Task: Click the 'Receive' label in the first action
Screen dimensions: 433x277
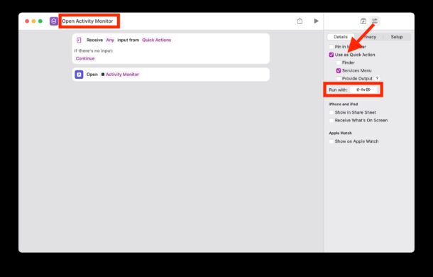Action: (x=94, y=40)
